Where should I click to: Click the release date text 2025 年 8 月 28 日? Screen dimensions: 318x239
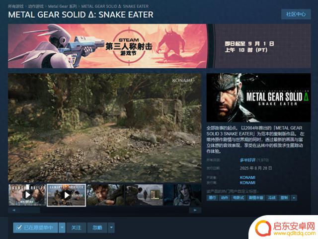coord(256,168)
